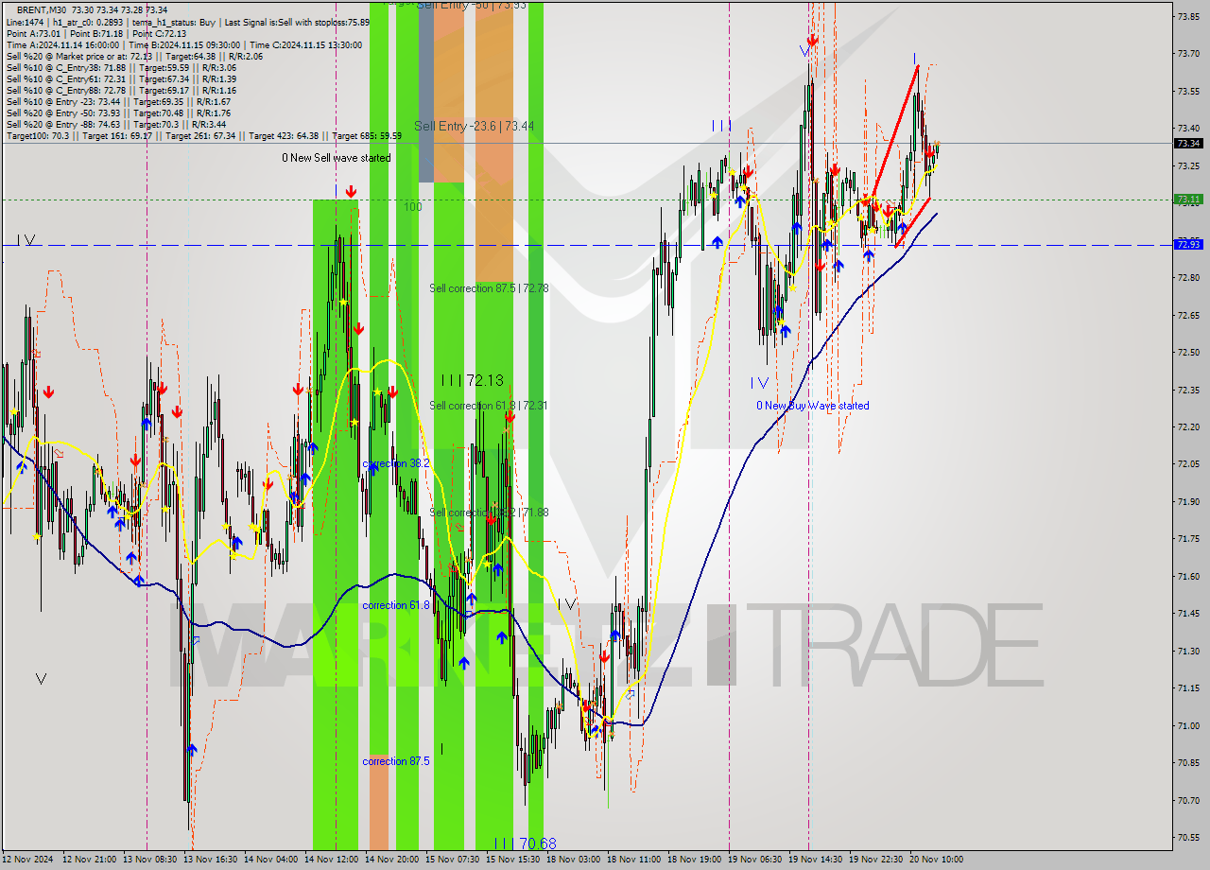Image resolution: width=1210 pixels, height=870 pixels.
Task: Click the 'Line:1474' indicator status line
Action: pos(187,21)
